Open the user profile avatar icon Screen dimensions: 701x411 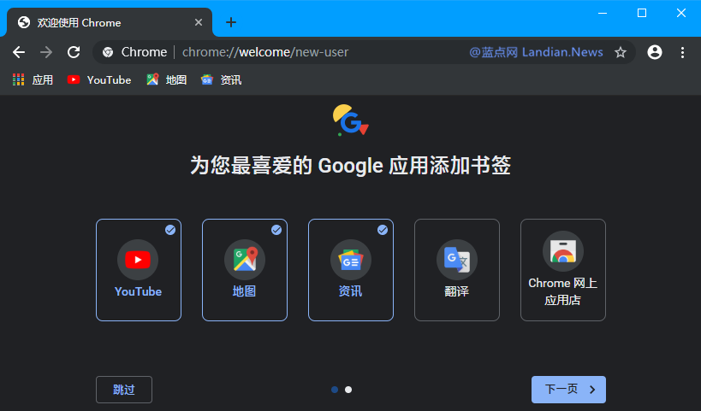pos(655,52)
